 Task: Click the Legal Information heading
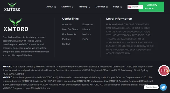pyautogui.click(x=119, y=19)
